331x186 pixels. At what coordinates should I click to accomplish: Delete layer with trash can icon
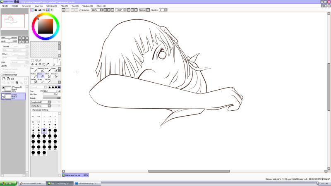click(x=17, y=83)
